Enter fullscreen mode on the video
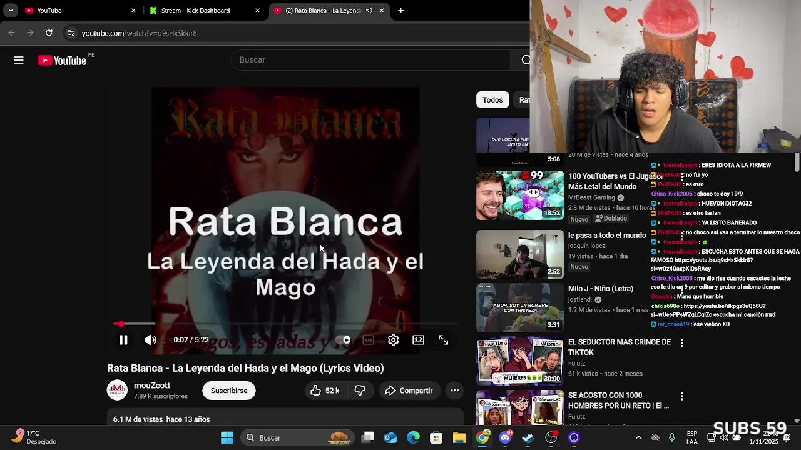This screenshot has width=801, height=450. coord(443,340)
